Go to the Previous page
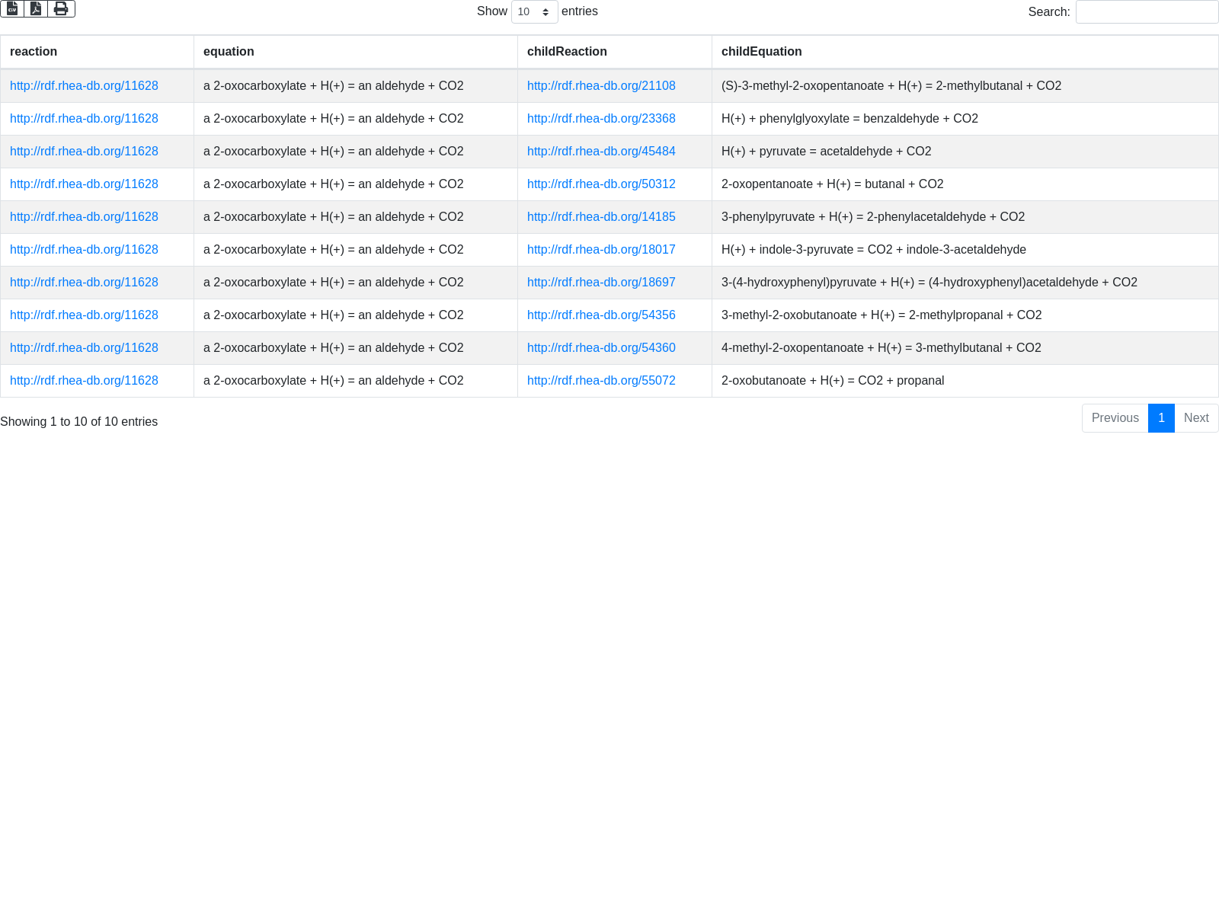Screen dimensions: 1219x914 [1115, 418]
